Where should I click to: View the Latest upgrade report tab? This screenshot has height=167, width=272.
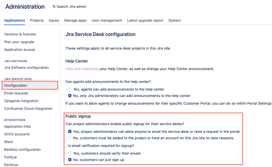pyautogui.click(x=145, y=20)
